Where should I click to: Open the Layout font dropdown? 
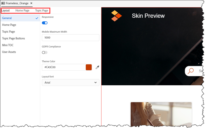pos(70,83)
